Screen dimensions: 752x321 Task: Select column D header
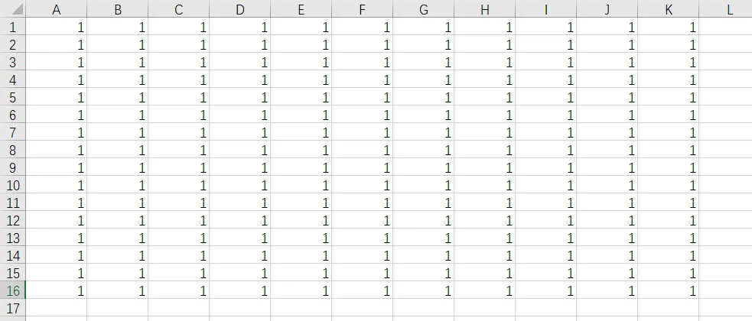tap(239, 9)
